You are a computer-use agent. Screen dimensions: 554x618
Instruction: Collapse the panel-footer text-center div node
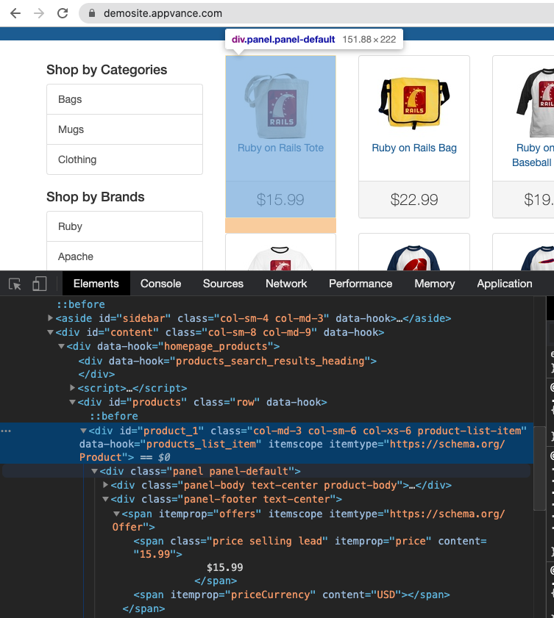point(105,499)
